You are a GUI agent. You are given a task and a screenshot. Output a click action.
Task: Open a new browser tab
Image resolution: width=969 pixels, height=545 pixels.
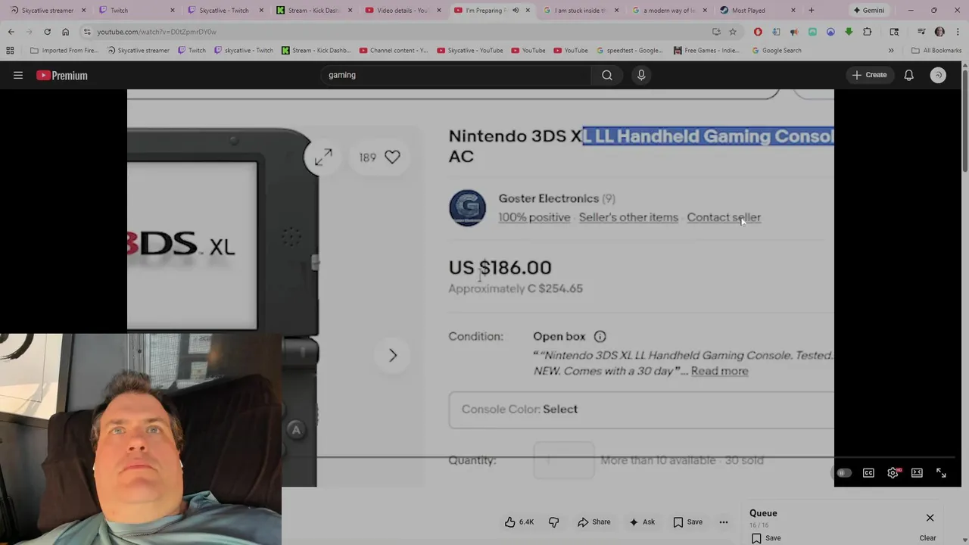[811, 11]
